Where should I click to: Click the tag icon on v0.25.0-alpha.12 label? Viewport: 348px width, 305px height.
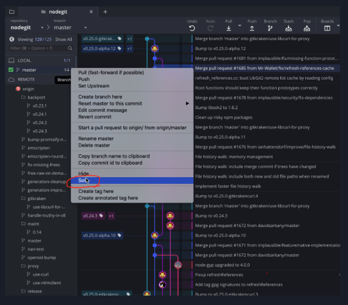120,48
